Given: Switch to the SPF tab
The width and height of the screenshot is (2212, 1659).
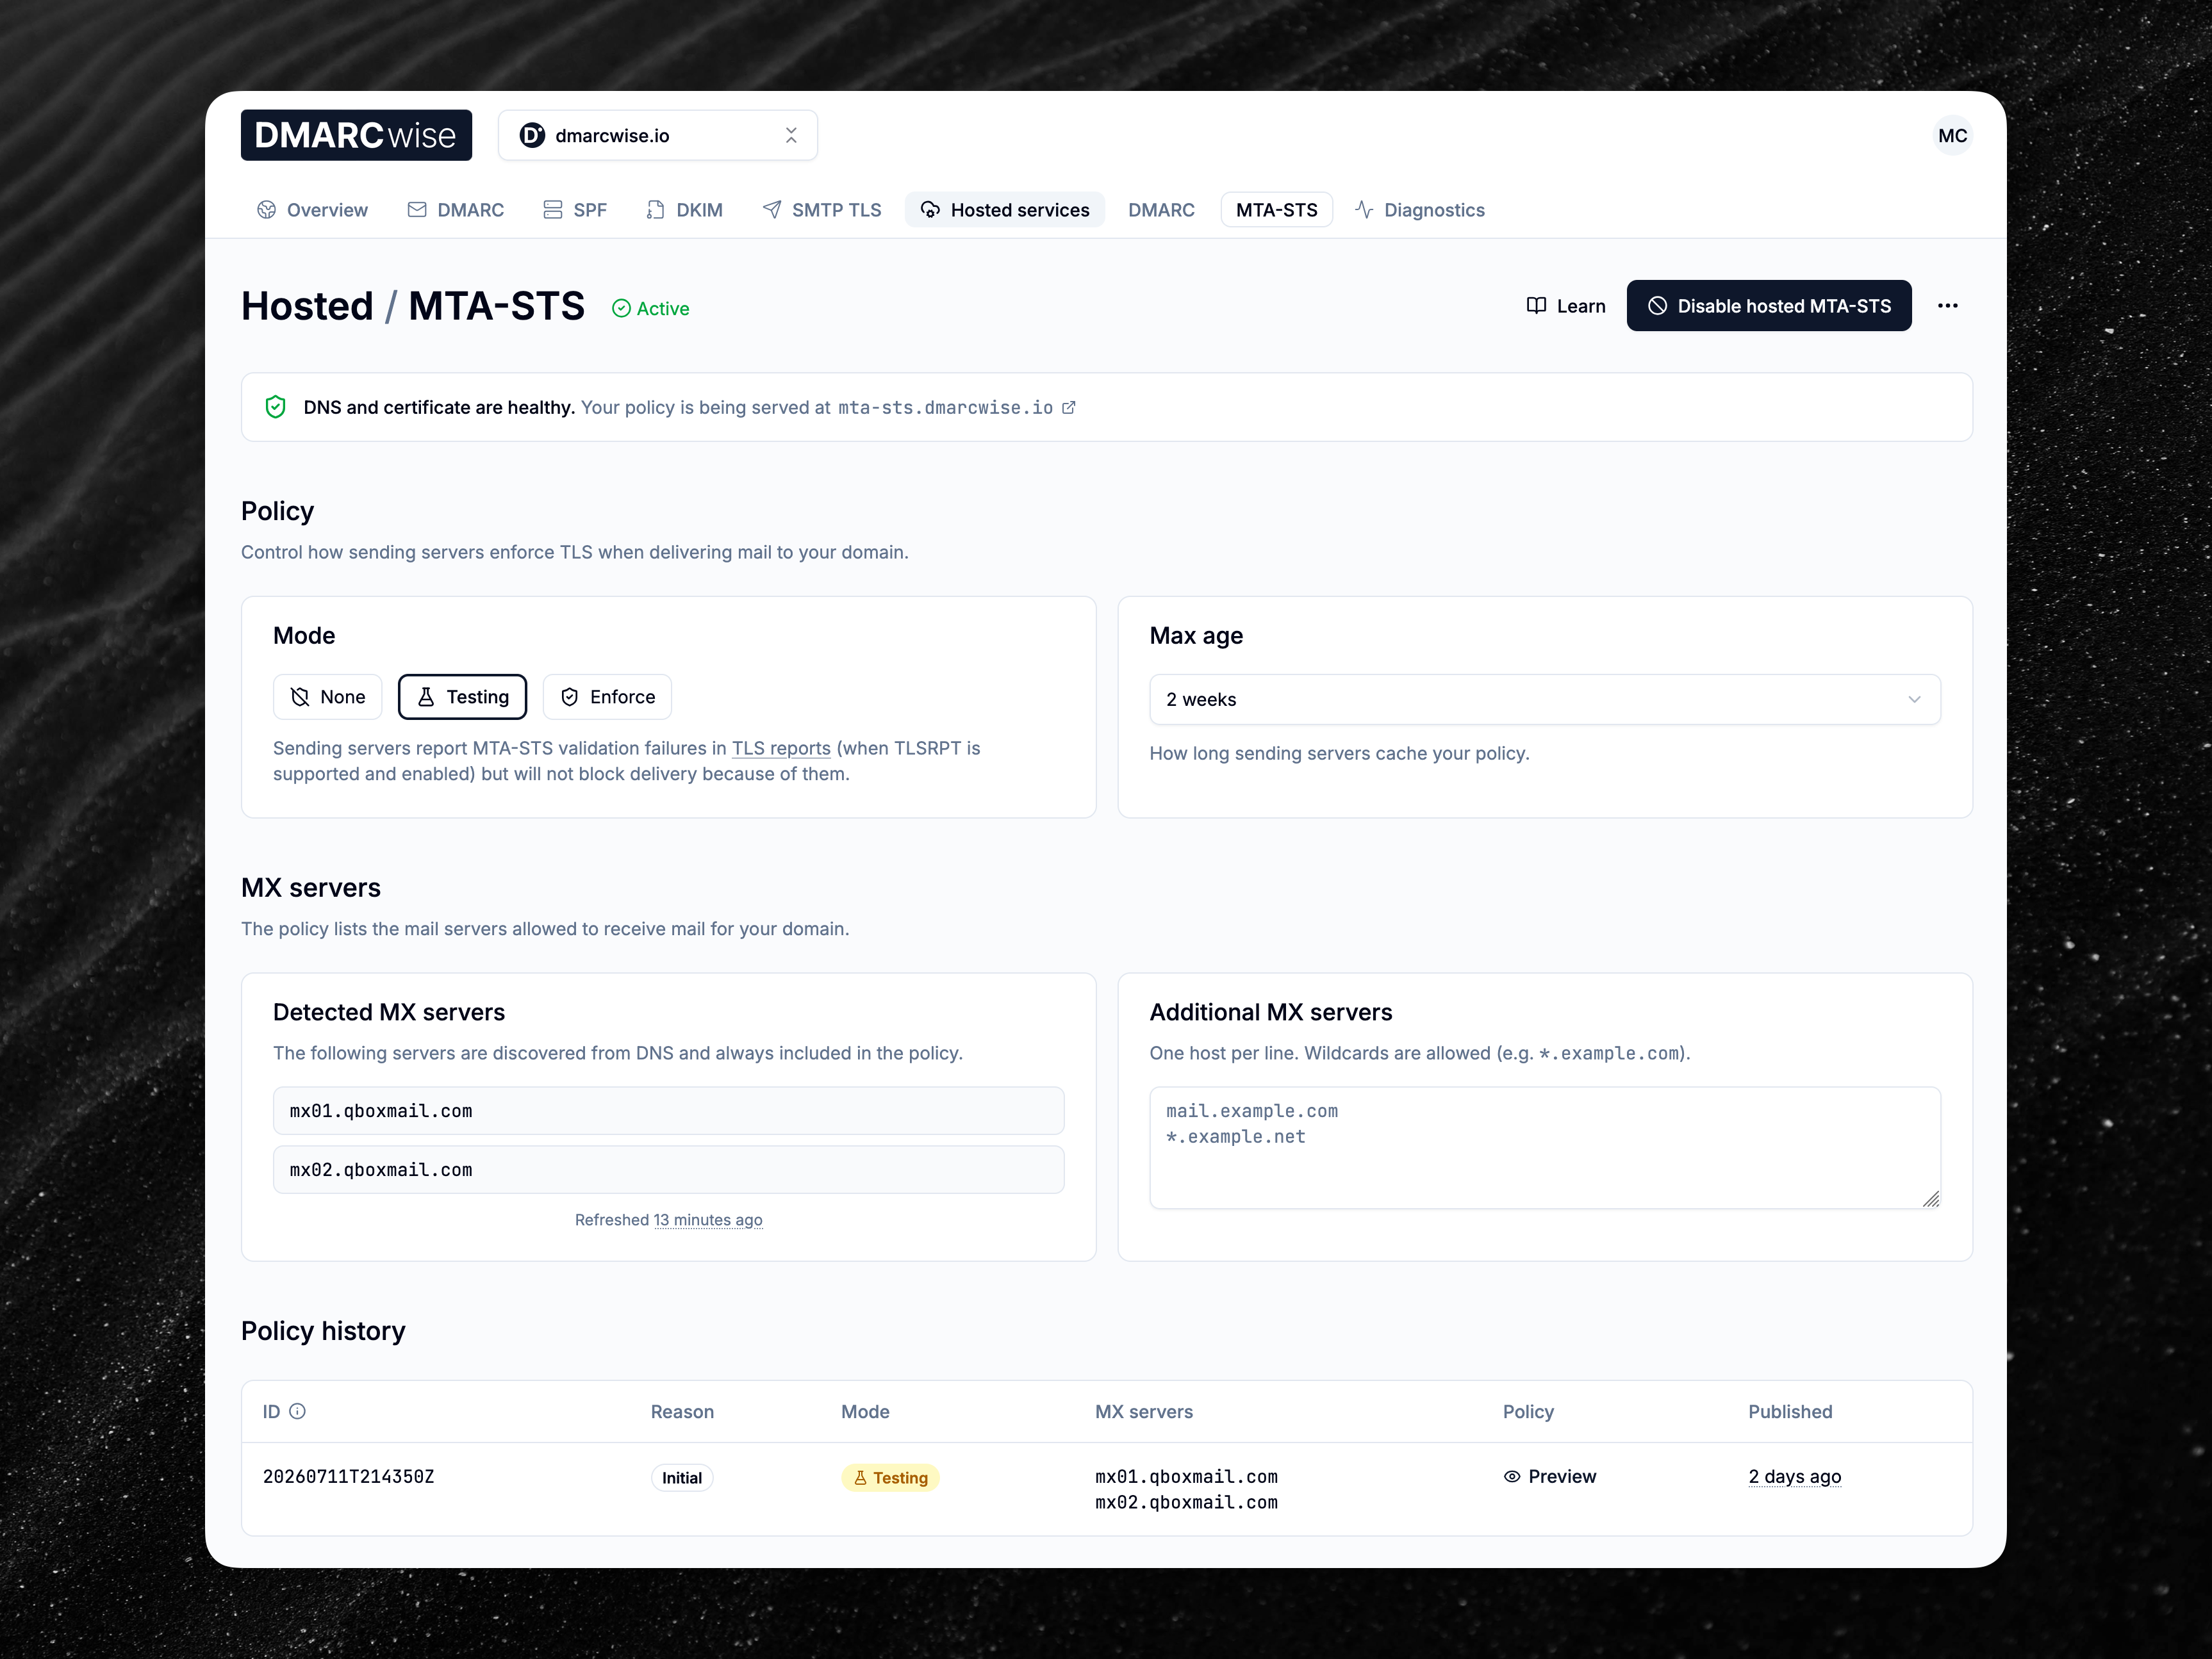Looking at the screenshot, I should pos(575,210).
